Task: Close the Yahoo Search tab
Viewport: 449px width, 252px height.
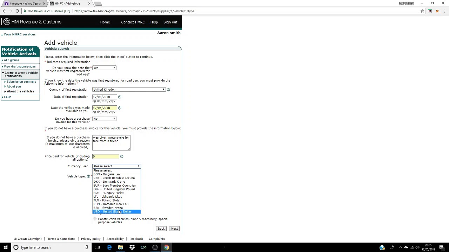Action: tap(44, 3)
